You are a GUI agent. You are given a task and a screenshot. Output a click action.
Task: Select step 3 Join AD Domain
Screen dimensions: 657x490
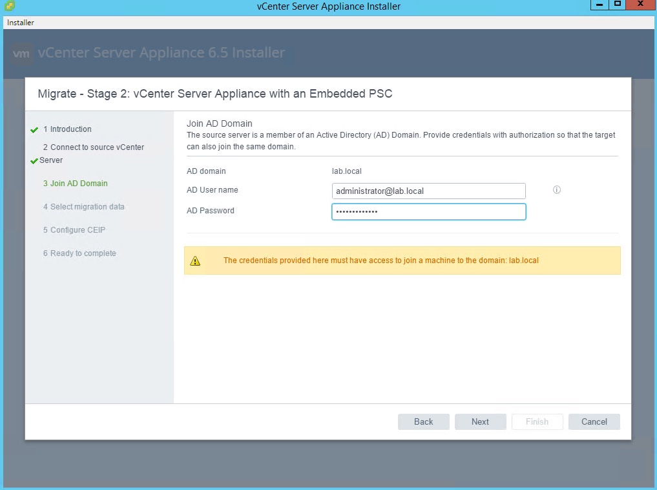point(75,184)
